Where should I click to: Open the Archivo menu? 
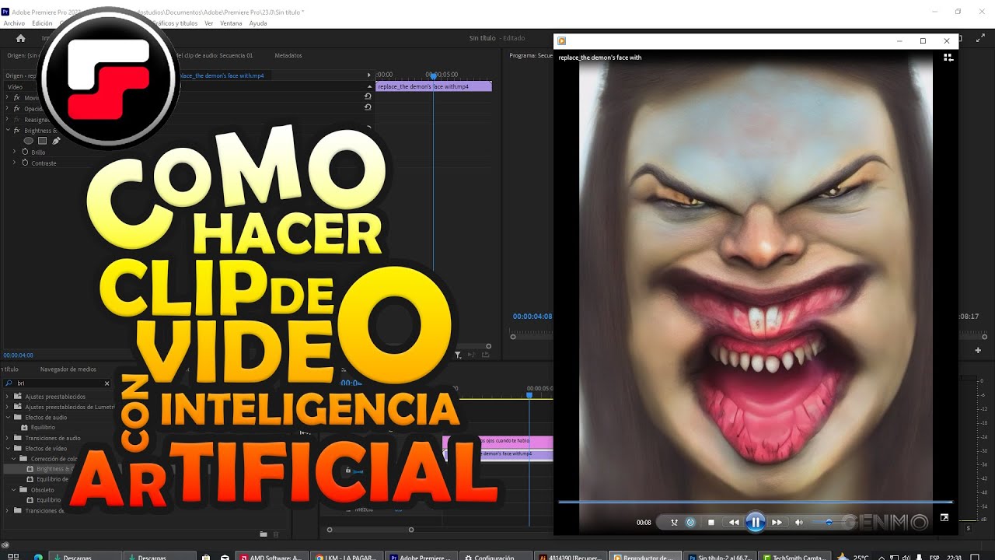click(x=14, y=23)
